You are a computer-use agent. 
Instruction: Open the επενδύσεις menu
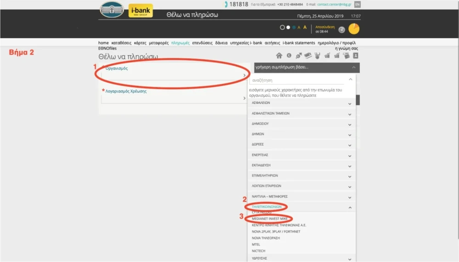tap(202, 43)
